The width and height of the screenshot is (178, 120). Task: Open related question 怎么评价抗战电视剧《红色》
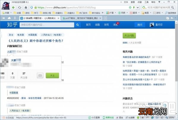point(138,80)
